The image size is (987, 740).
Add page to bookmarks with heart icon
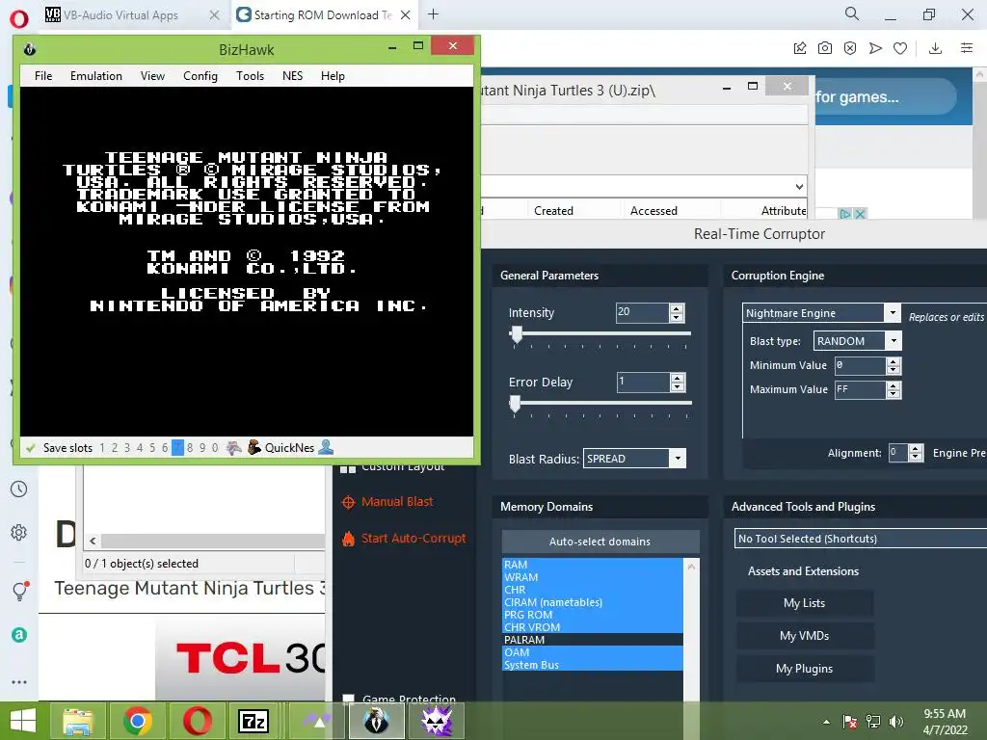pos(900,48)
